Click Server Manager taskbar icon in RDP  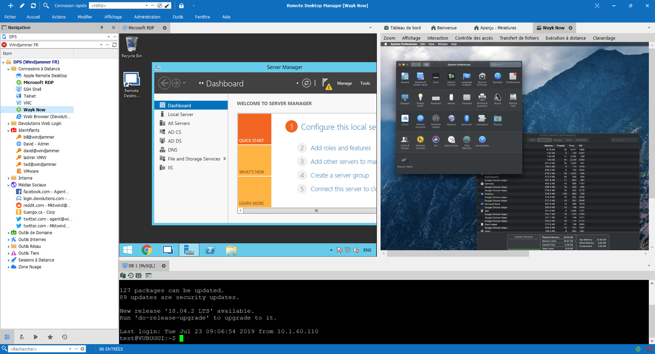click(x=189, y=250)
